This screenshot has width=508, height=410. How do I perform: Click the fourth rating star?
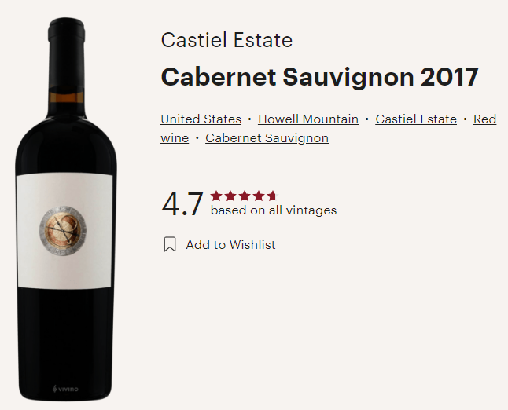click(259, 196)
